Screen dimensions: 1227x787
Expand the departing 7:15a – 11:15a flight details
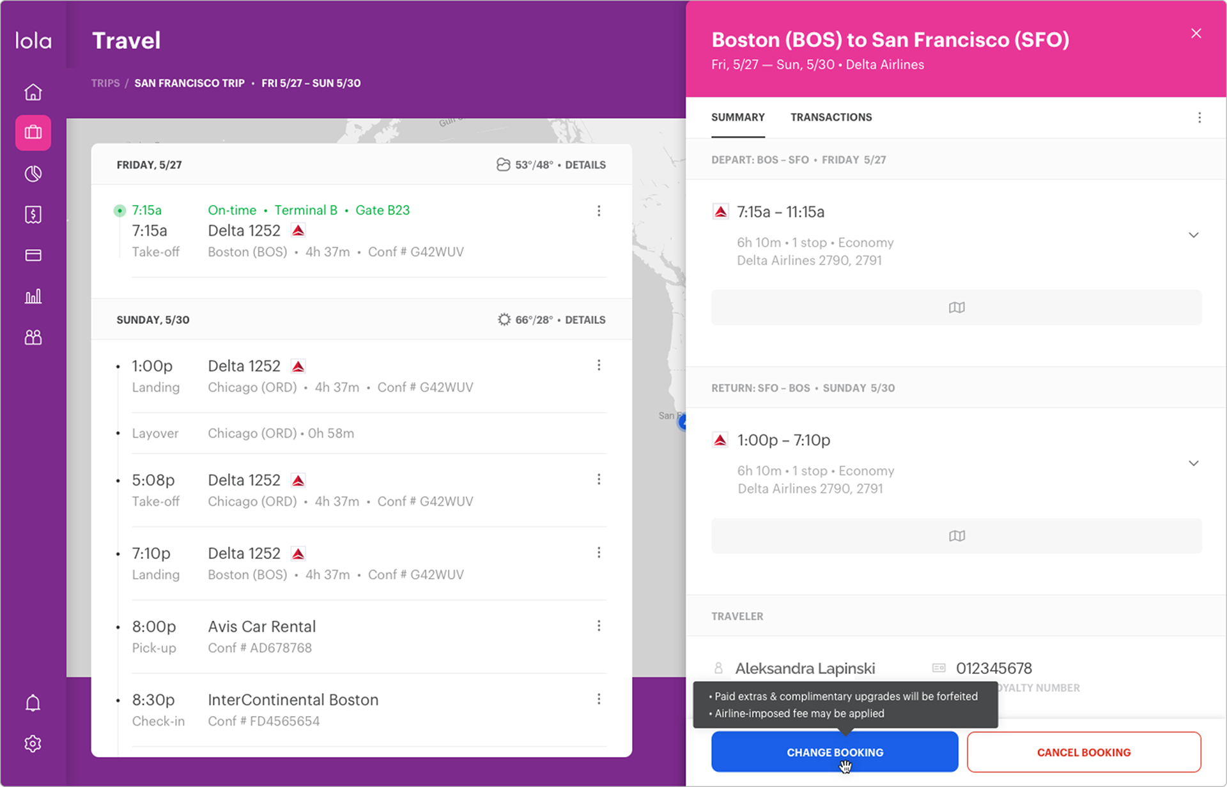[x=1193, y=235]
